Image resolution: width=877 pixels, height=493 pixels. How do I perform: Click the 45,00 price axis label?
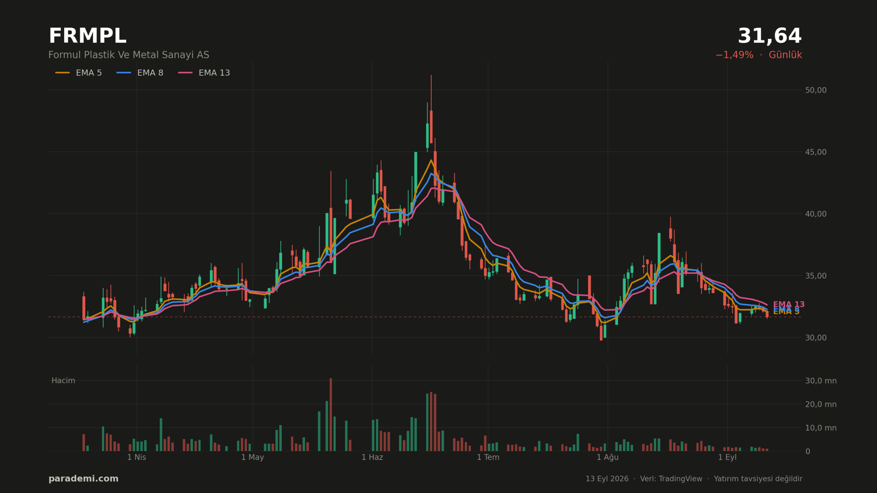point(816,152)
